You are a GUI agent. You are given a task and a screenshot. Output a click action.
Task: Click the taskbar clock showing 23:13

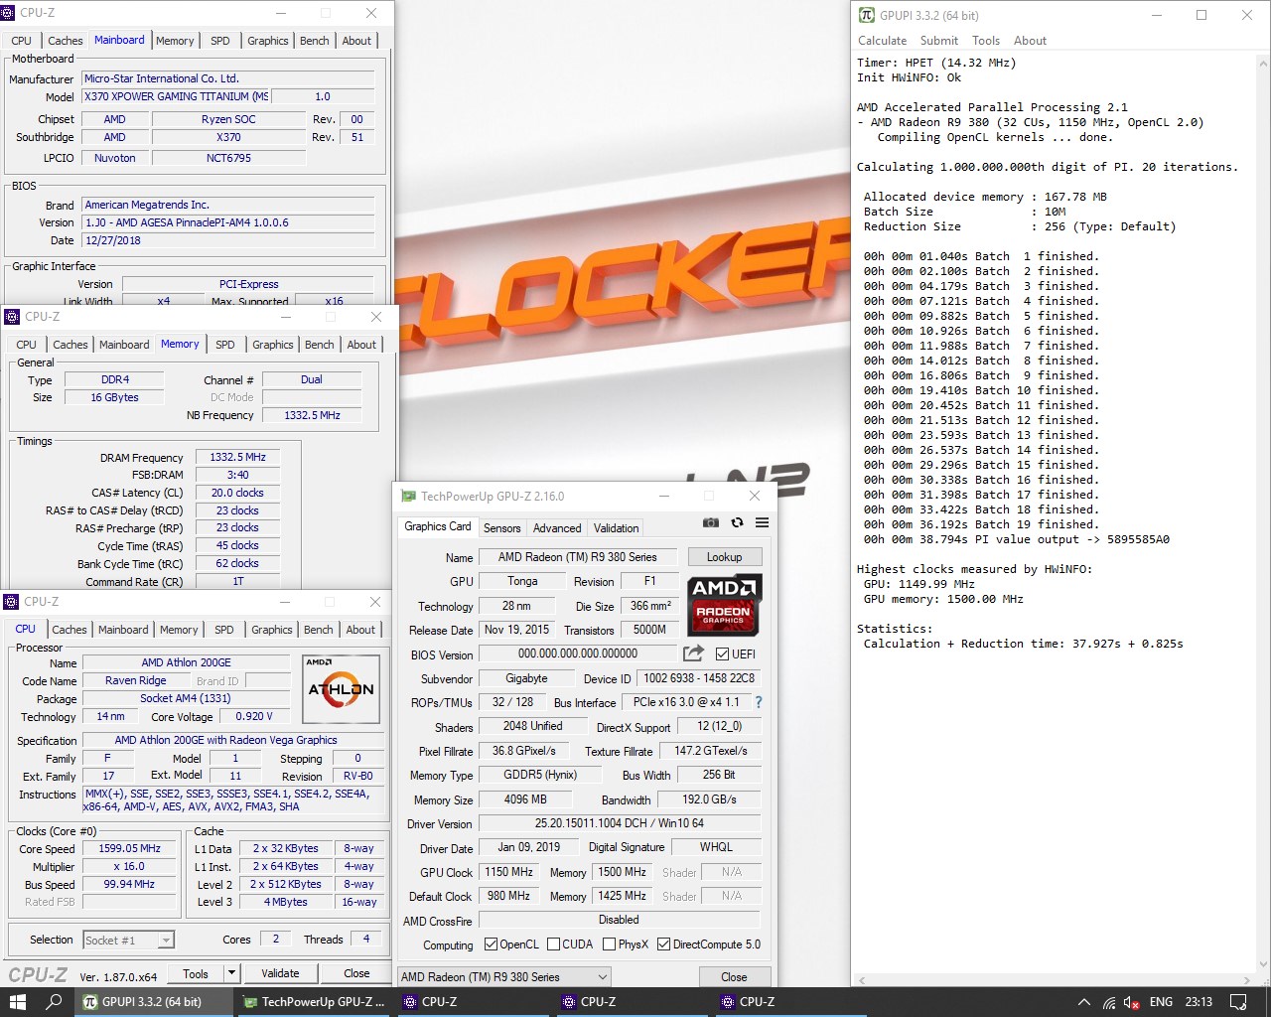(1199, 1002)
